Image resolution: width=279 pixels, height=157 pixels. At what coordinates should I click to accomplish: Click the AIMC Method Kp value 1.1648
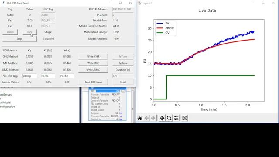tap(29, 70)
